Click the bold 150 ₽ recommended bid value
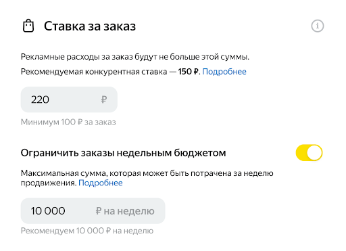Screen dimensions: 346x251 coord(189,72)
